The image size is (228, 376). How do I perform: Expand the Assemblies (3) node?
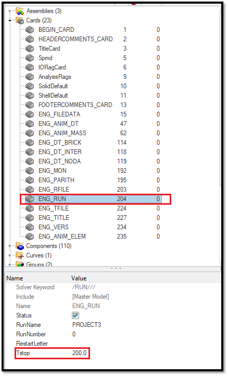[10, 11]
